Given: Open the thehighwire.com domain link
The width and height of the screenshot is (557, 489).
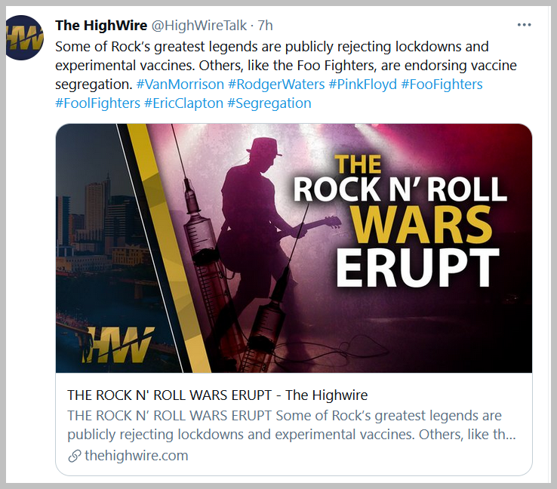Looking at the screenshot, I should pyautogui.click(x=137, y=456).
